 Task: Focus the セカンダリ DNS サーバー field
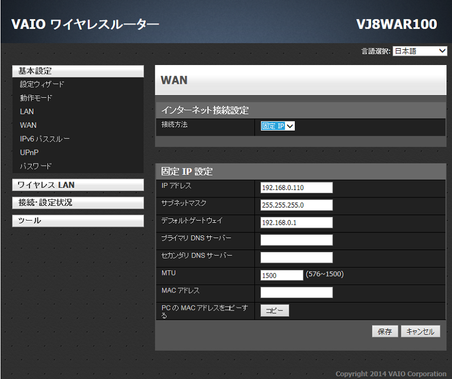pos(296,257)
